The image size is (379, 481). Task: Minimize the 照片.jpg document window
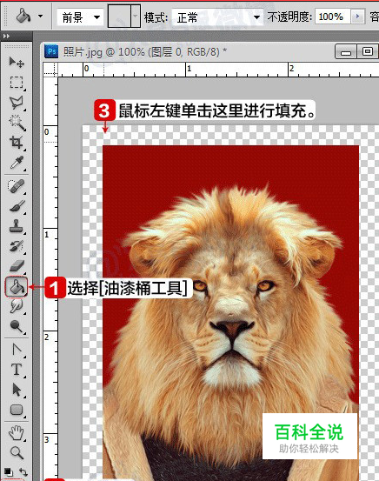(x=346, y=51)
